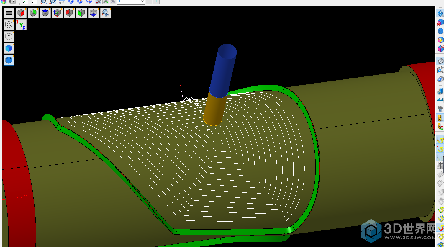444x247 pixels.
Task: Select cube view with red left face
Action: click(69, 13)
